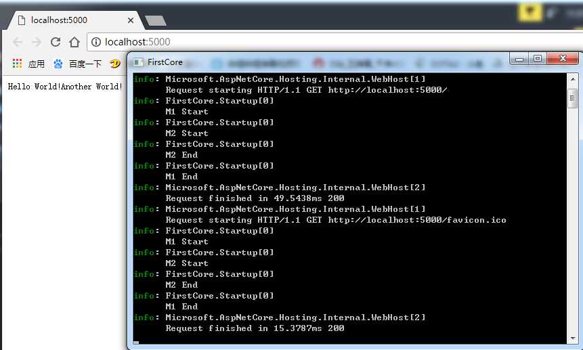Click the Hello World!Another World! page text
Viewport: 583px width, 350px height.
coord(65,87)
